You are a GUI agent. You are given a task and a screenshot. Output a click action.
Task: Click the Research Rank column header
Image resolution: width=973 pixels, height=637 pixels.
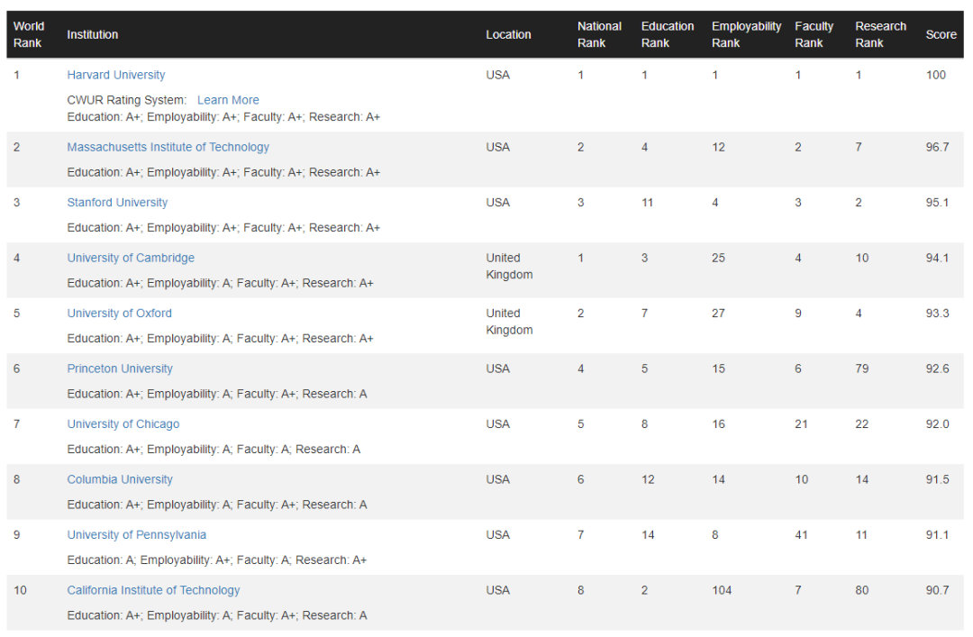[x=880, y=34]
